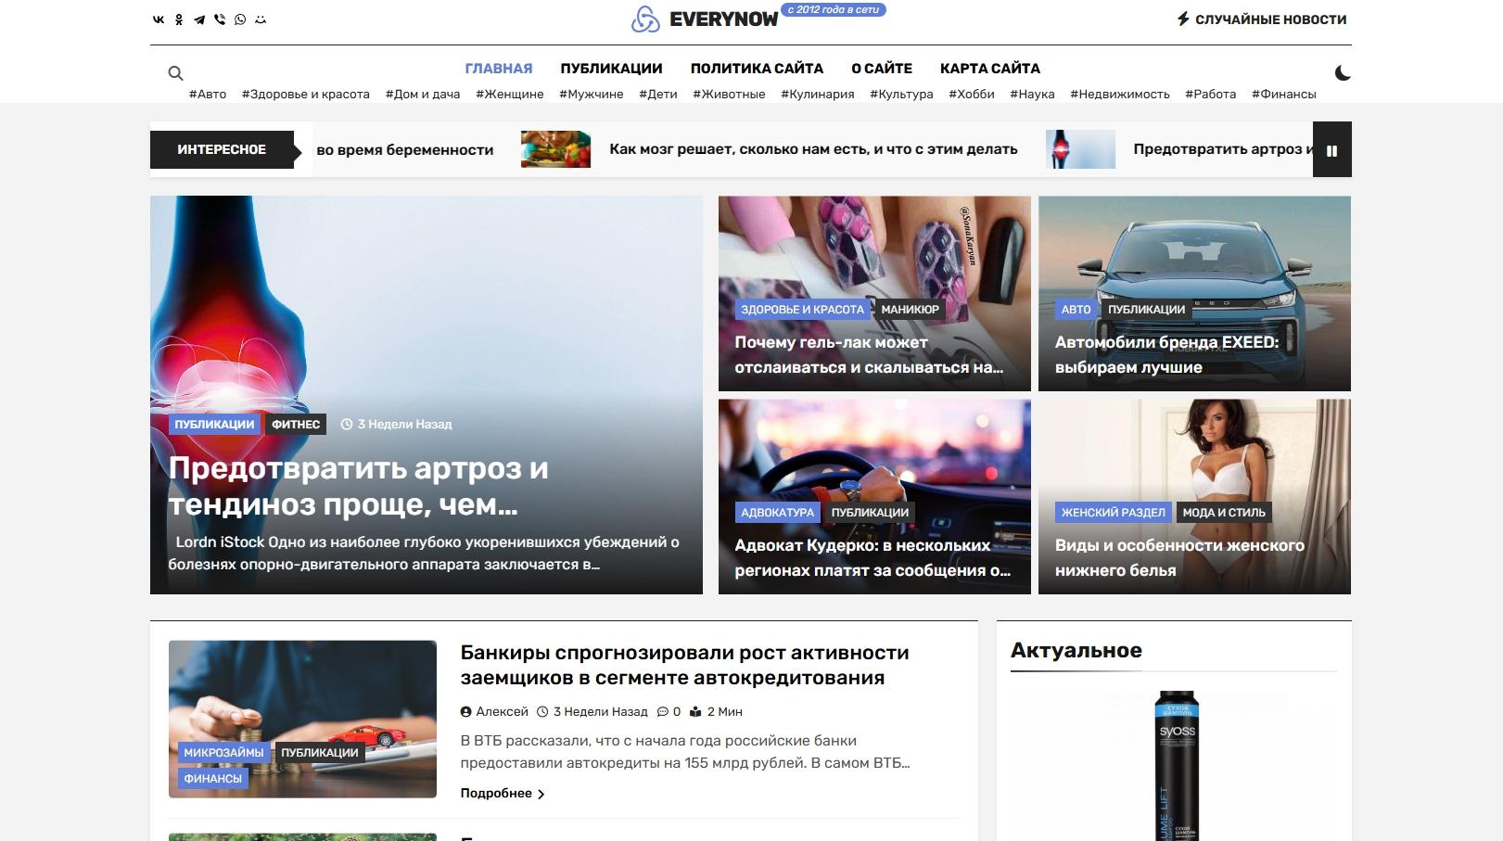Open the WhatsApp icon in the header
Screen dimensions: 1503x841
240,19
